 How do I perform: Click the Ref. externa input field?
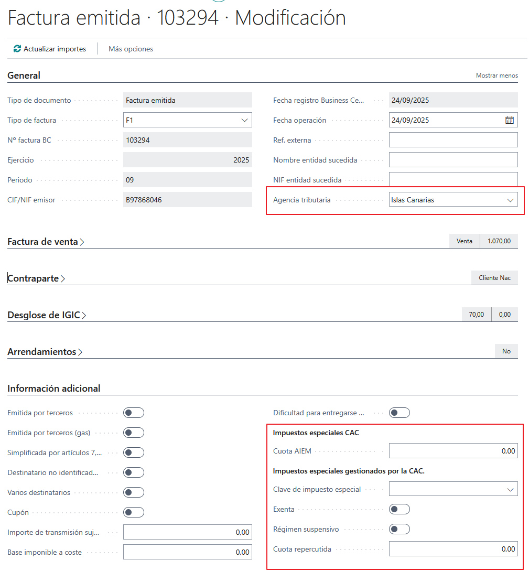[x=453, y=140]
